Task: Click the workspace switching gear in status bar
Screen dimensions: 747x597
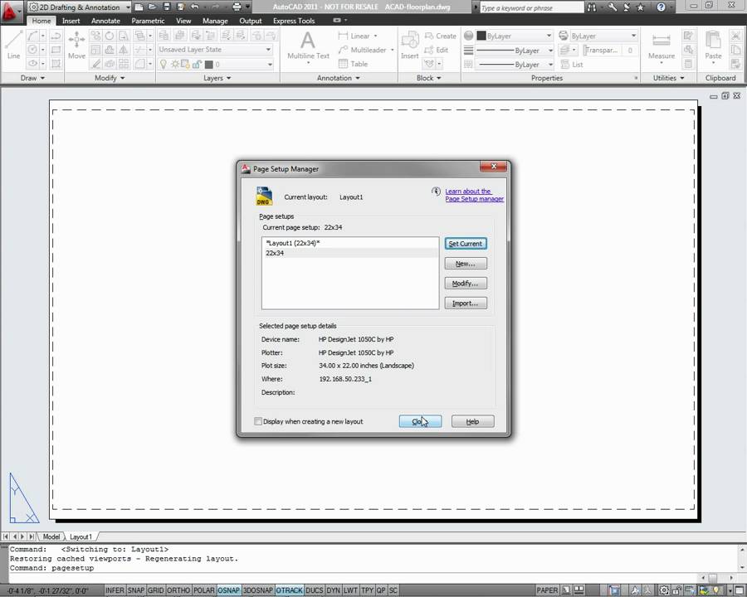Action: tap(664, 590)
